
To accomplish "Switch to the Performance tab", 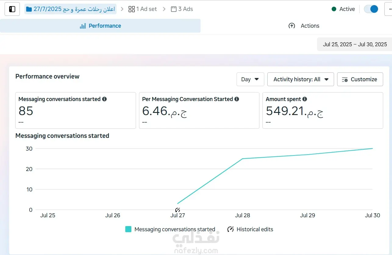I will [x=100, y=26].
